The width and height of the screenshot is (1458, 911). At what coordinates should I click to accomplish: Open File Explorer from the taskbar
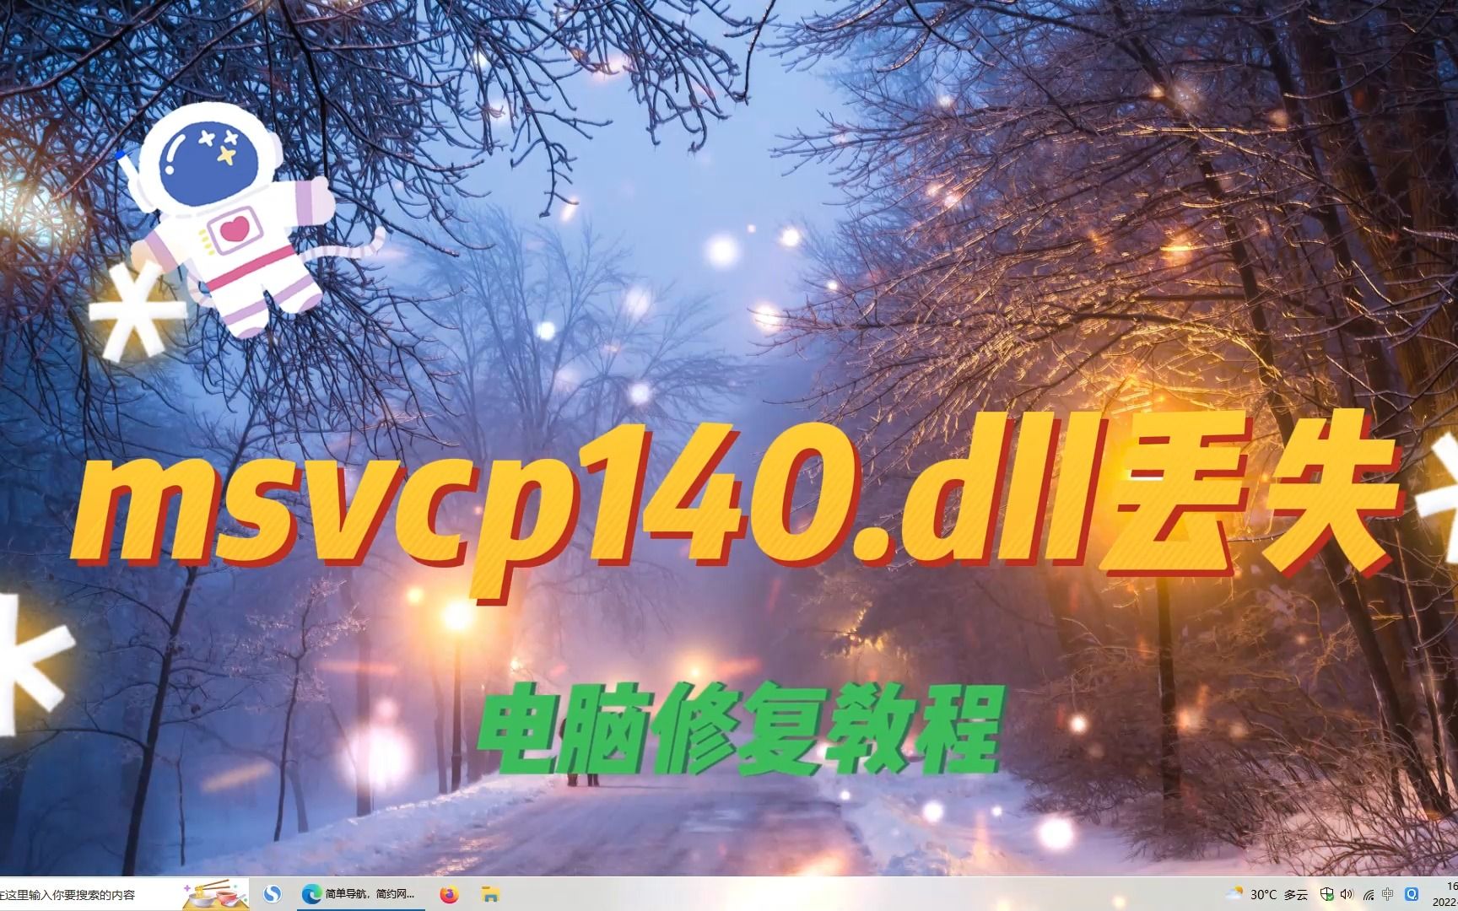click(490, 894)
